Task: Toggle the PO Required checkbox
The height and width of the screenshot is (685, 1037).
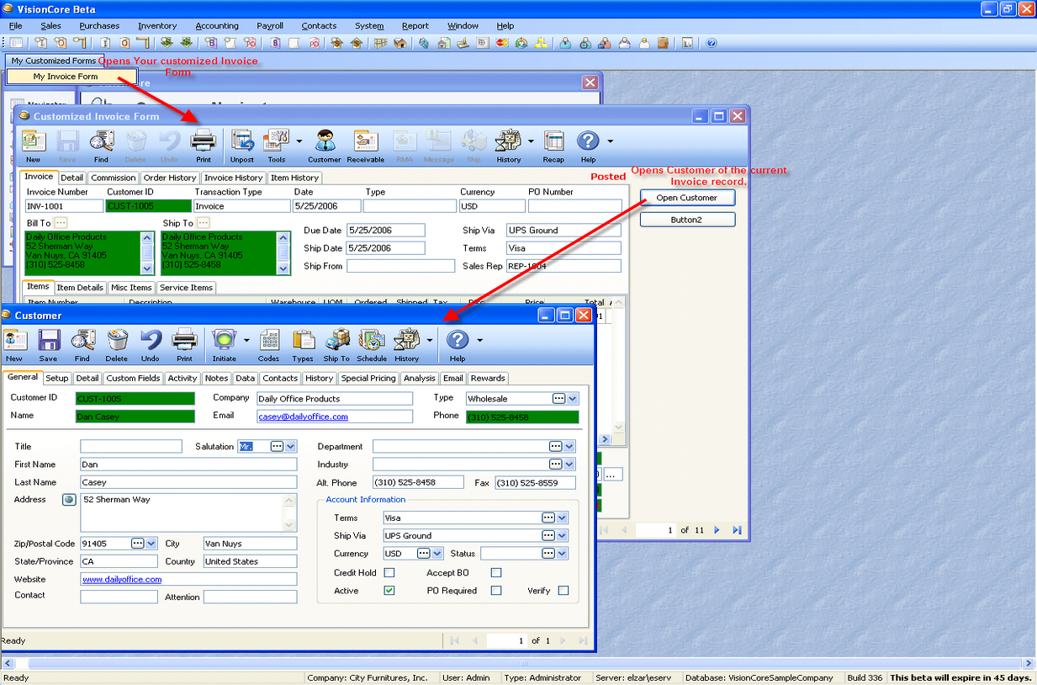Action: click(496, 591)
